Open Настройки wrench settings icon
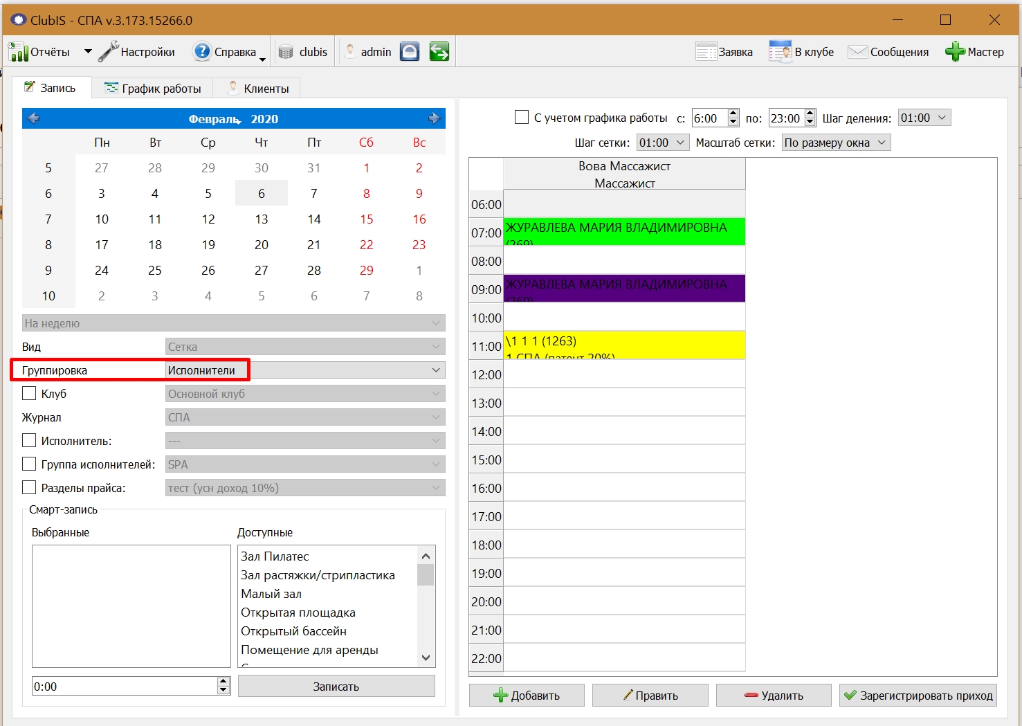This screenshot has width=1022, height=726. pyautogui.click(x=109, y=51)
